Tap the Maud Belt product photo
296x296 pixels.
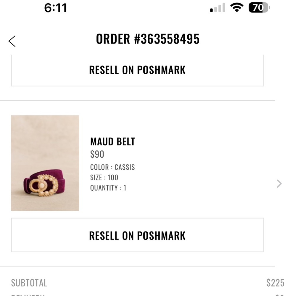pos(45,163)
